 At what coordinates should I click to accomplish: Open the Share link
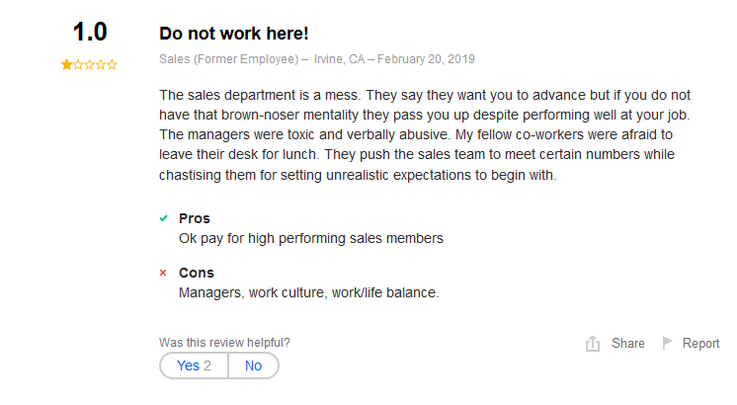tap(628, 344)
